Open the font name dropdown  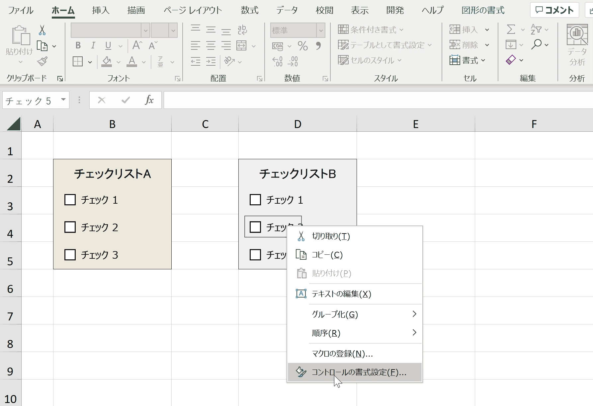click(x=145, y=31)
